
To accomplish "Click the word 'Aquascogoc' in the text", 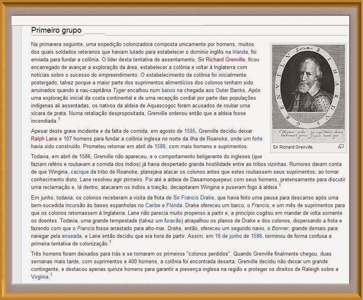I will (x=162, y=105).
